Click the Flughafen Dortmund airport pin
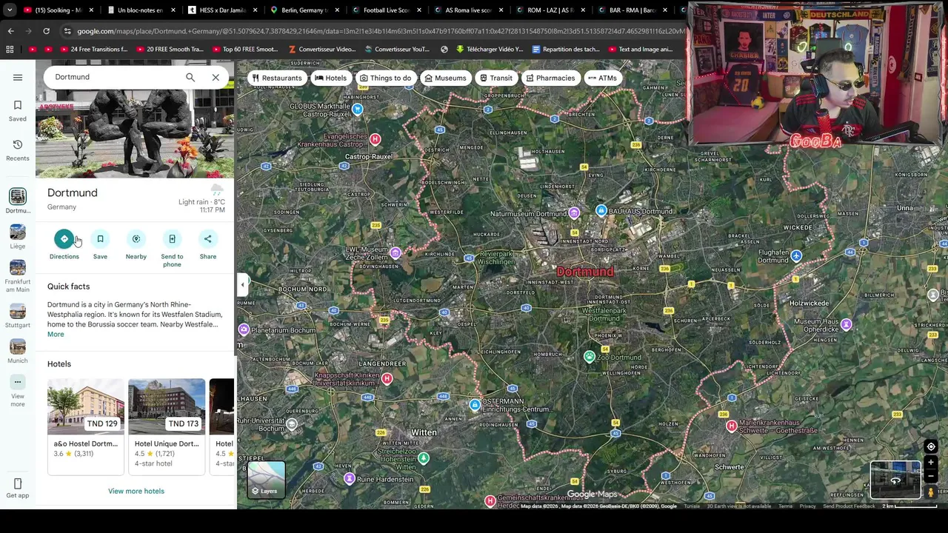The width and height of the screenshot is (948, 533). tap(796, 256)
